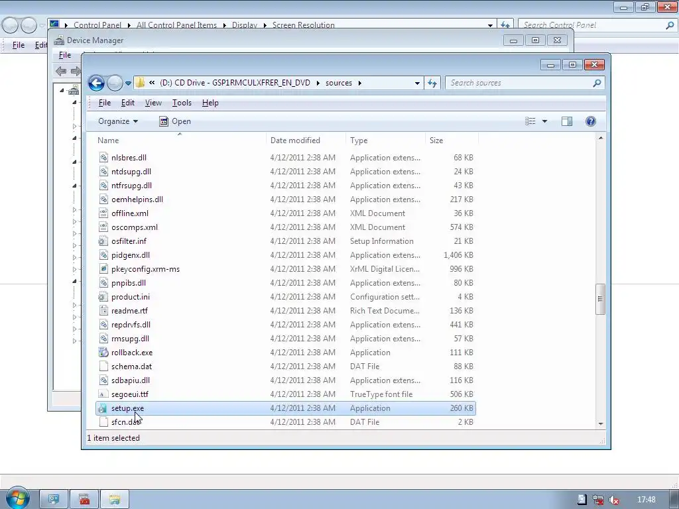679x509 pixels.
Task: Select the ntfrsupg.dll file icon
Action: (x=103, y=186)
